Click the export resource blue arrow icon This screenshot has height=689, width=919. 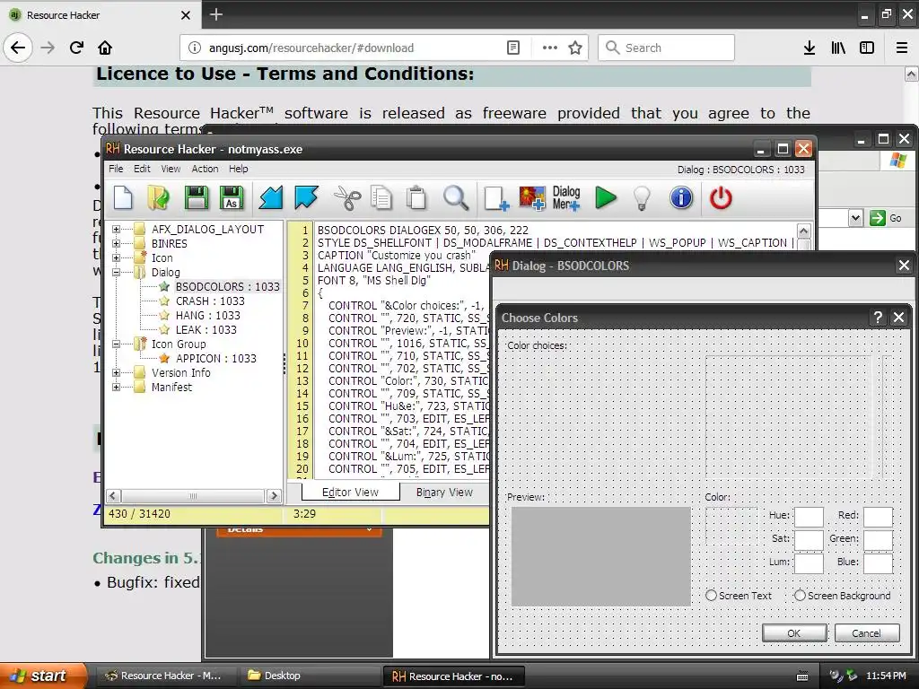pos(307,198)
